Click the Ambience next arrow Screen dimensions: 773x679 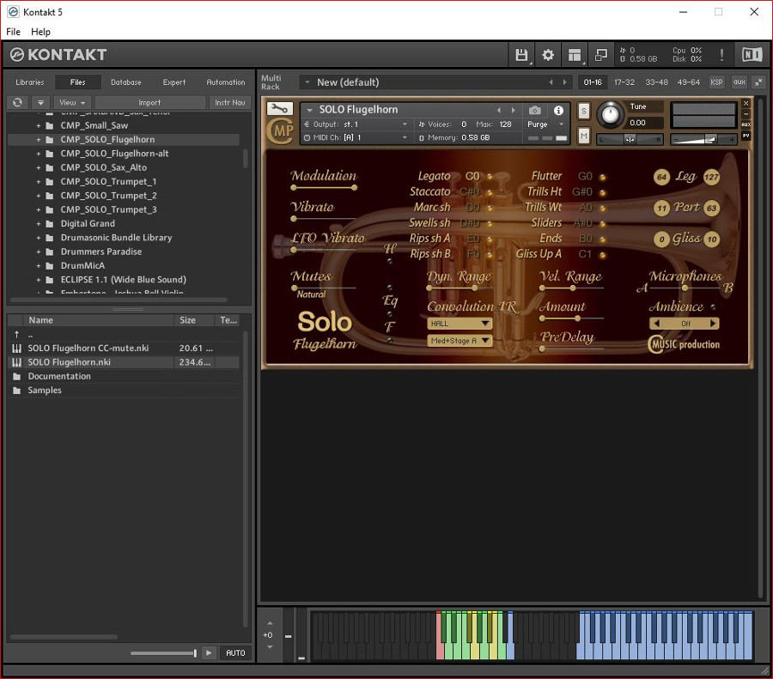pos(713,324)
